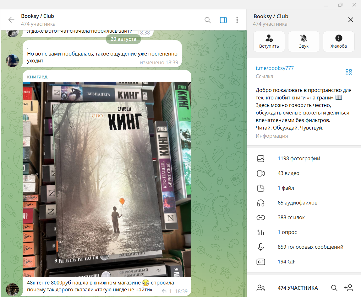Viewport: 361px width, 297px height.
Task: Open the t.me/booksy777 link
Action: [275, 68]
